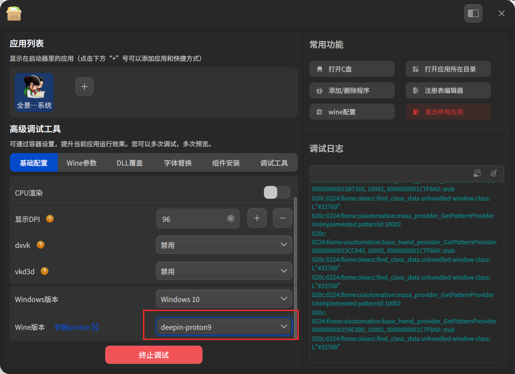Toggle the sidebar panel layout button
The width and height of the screenshot is (515, 374).
click(473, 14)
